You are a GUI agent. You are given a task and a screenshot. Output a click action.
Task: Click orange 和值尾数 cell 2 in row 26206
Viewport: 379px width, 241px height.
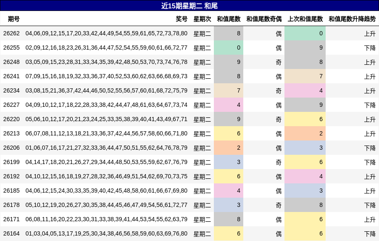229,148
